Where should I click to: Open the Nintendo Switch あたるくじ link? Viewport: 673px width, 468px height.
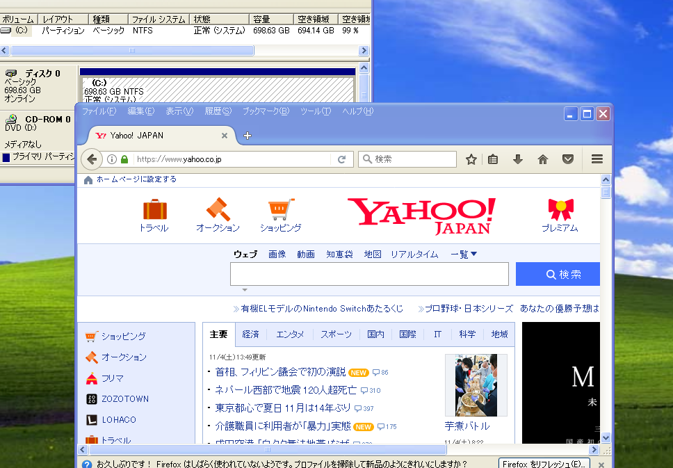[x=322, y=309]
